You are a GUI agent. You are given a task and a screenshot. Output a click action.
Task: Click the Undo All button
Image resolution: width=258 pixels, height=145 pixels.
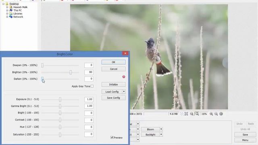point(245,129)
